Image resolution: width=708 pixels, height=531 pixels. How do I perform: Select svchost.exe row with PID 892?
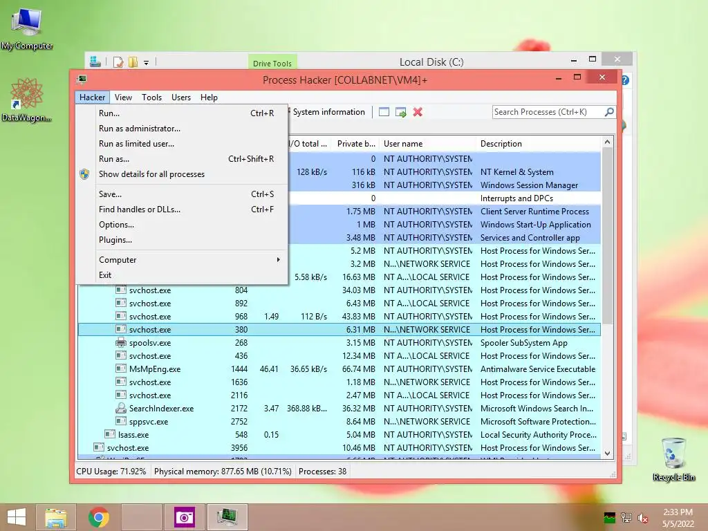coord(339,304)
